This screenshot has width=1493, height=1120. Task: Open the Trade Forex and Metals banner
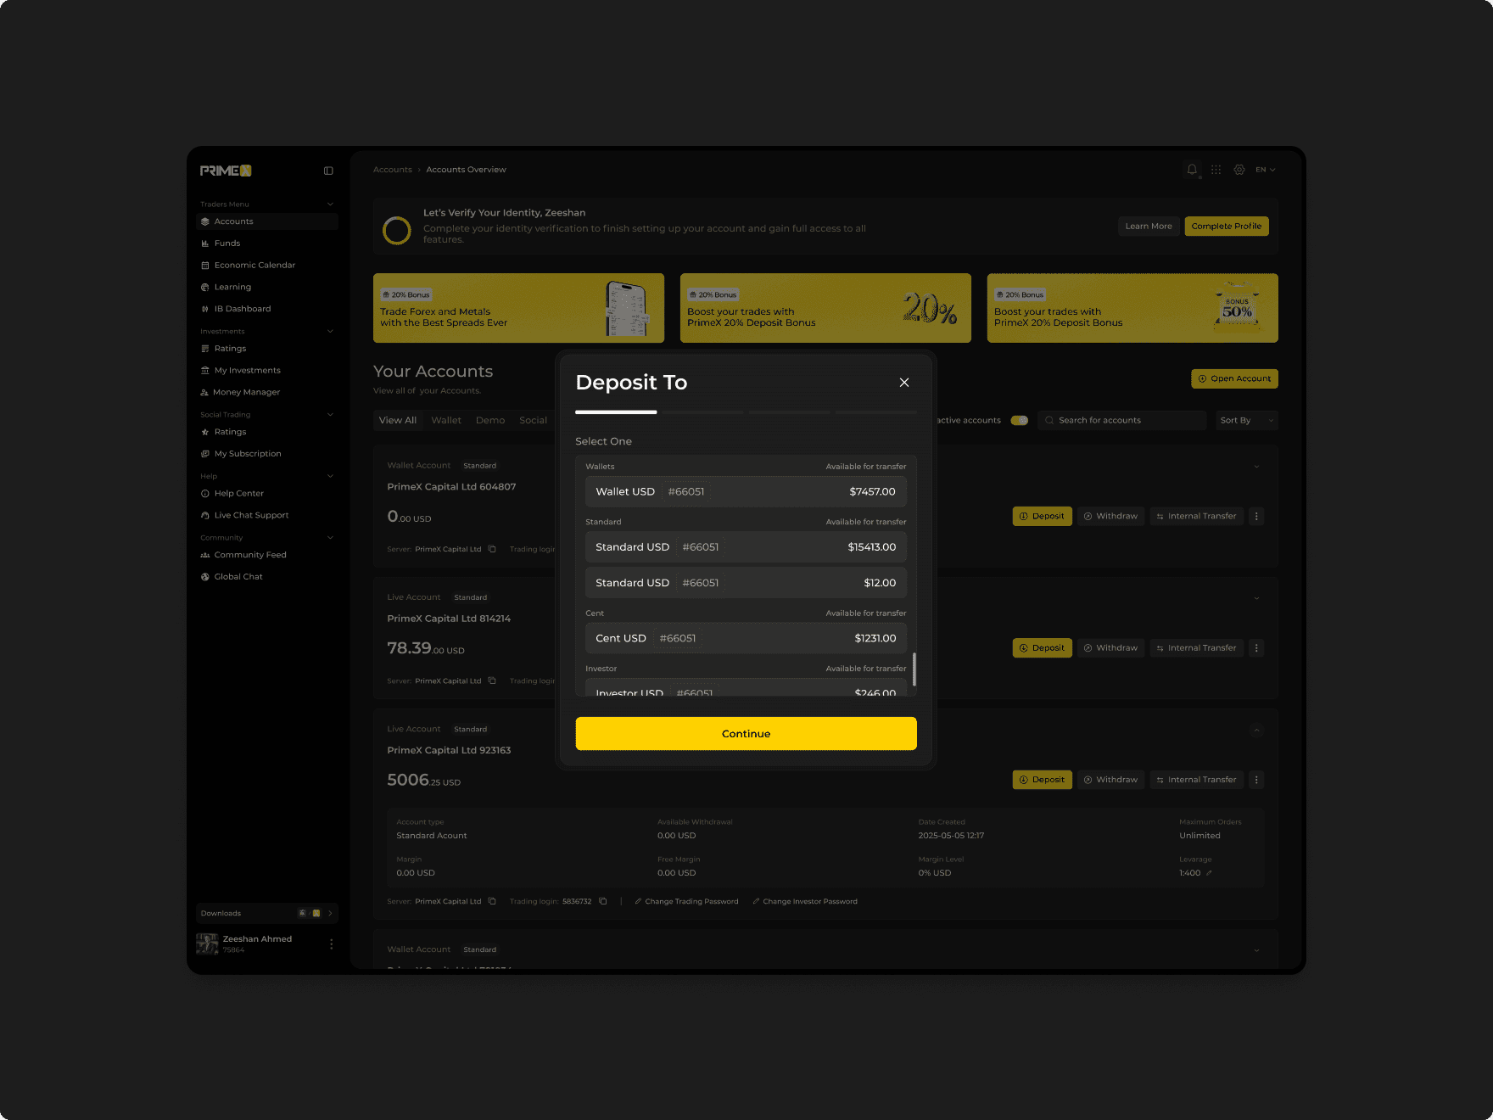(x=518, y=308)
